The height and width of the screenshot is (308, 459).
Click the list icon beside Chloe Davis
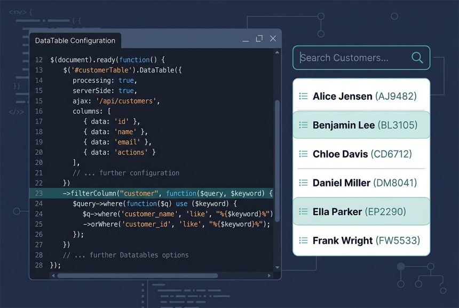click(303, 154)
